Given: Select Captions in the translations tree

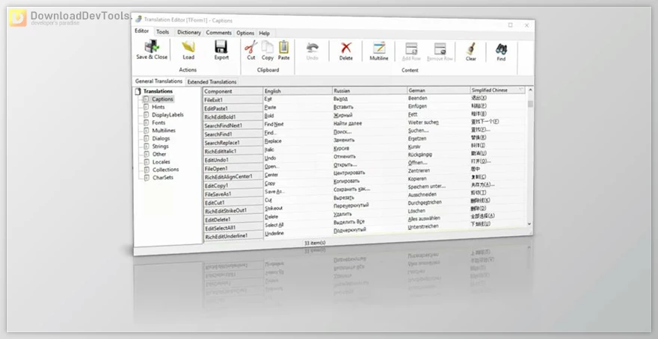Looking at the screenshot, I should coord(162,99).
